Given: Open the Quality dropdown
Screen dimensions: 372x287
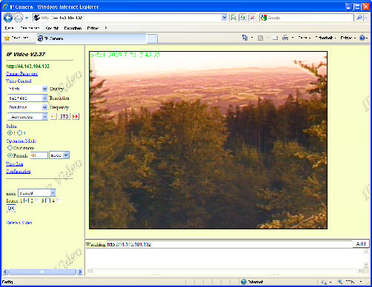Looking at the screenshot, I should (x=27, y=89).
